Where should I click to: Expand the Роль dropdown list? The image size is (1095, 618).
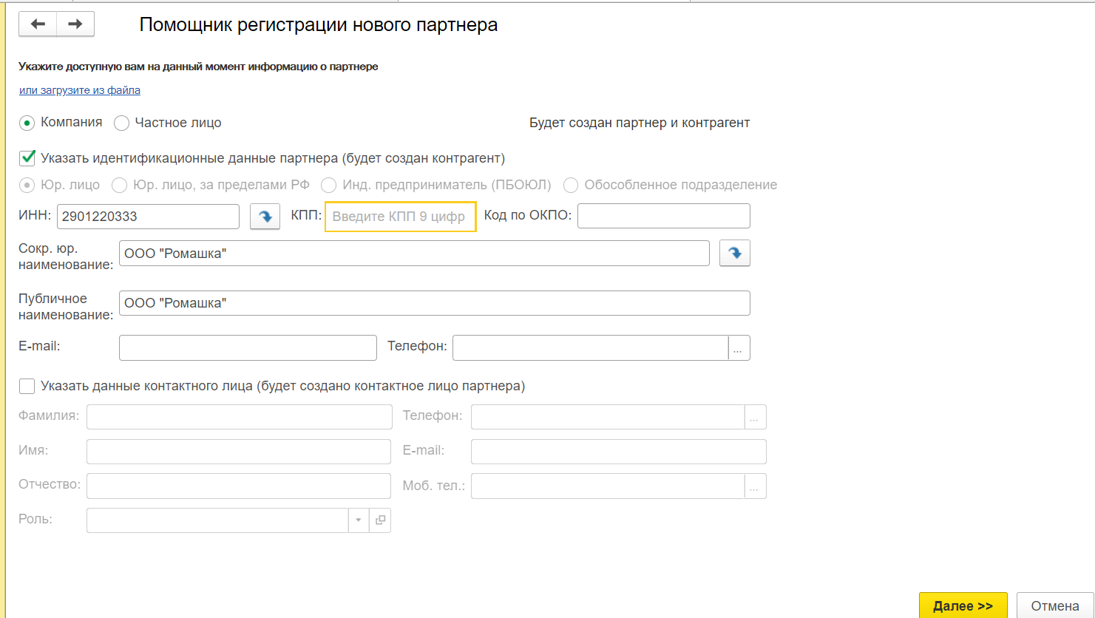[x=359, y=520]
